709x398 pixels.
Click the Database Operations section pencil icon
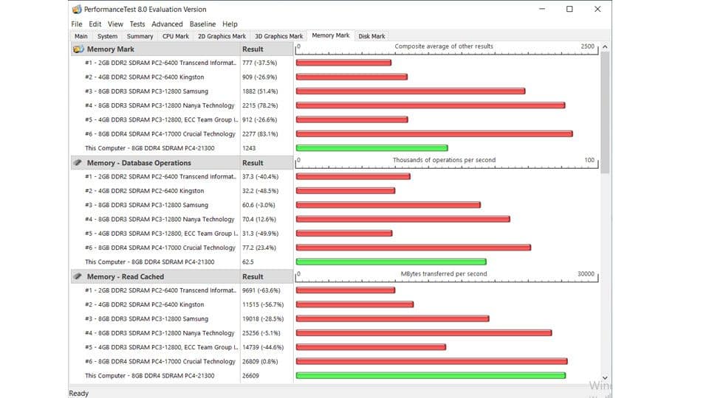(78, 163)
